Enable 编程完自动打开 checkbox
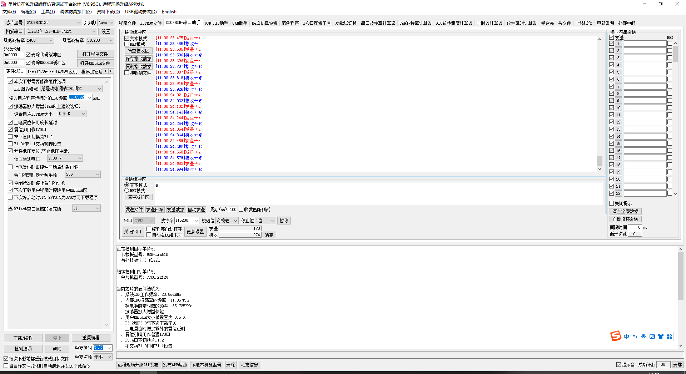The width and height of the screenshot is (686, 374). 149,229
